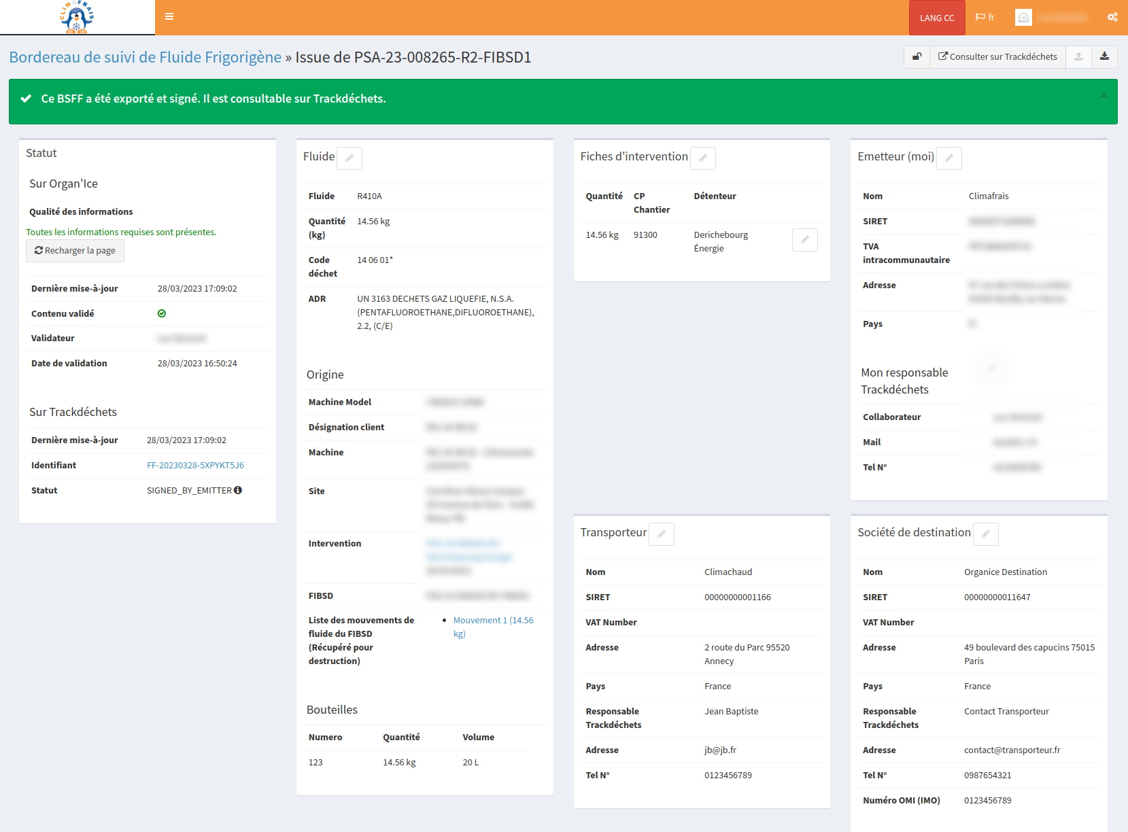Screen dimensions: 1128x832
Task: Click the unlock padlock icon button
Action: click(917, 57)
